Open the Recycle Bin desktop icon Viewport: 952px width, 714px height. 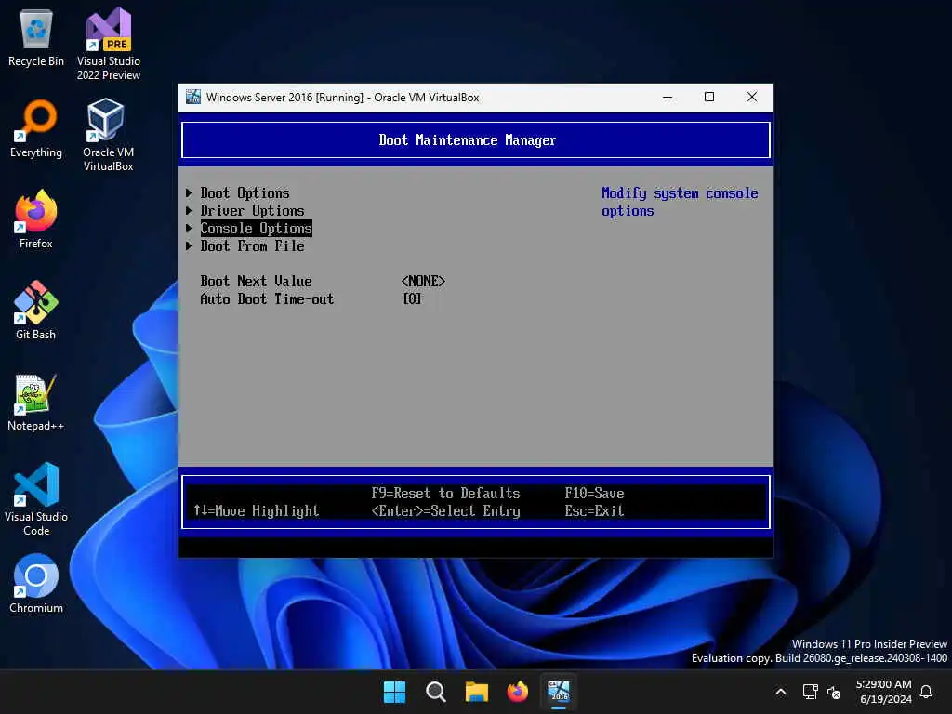tap(36, 37)
